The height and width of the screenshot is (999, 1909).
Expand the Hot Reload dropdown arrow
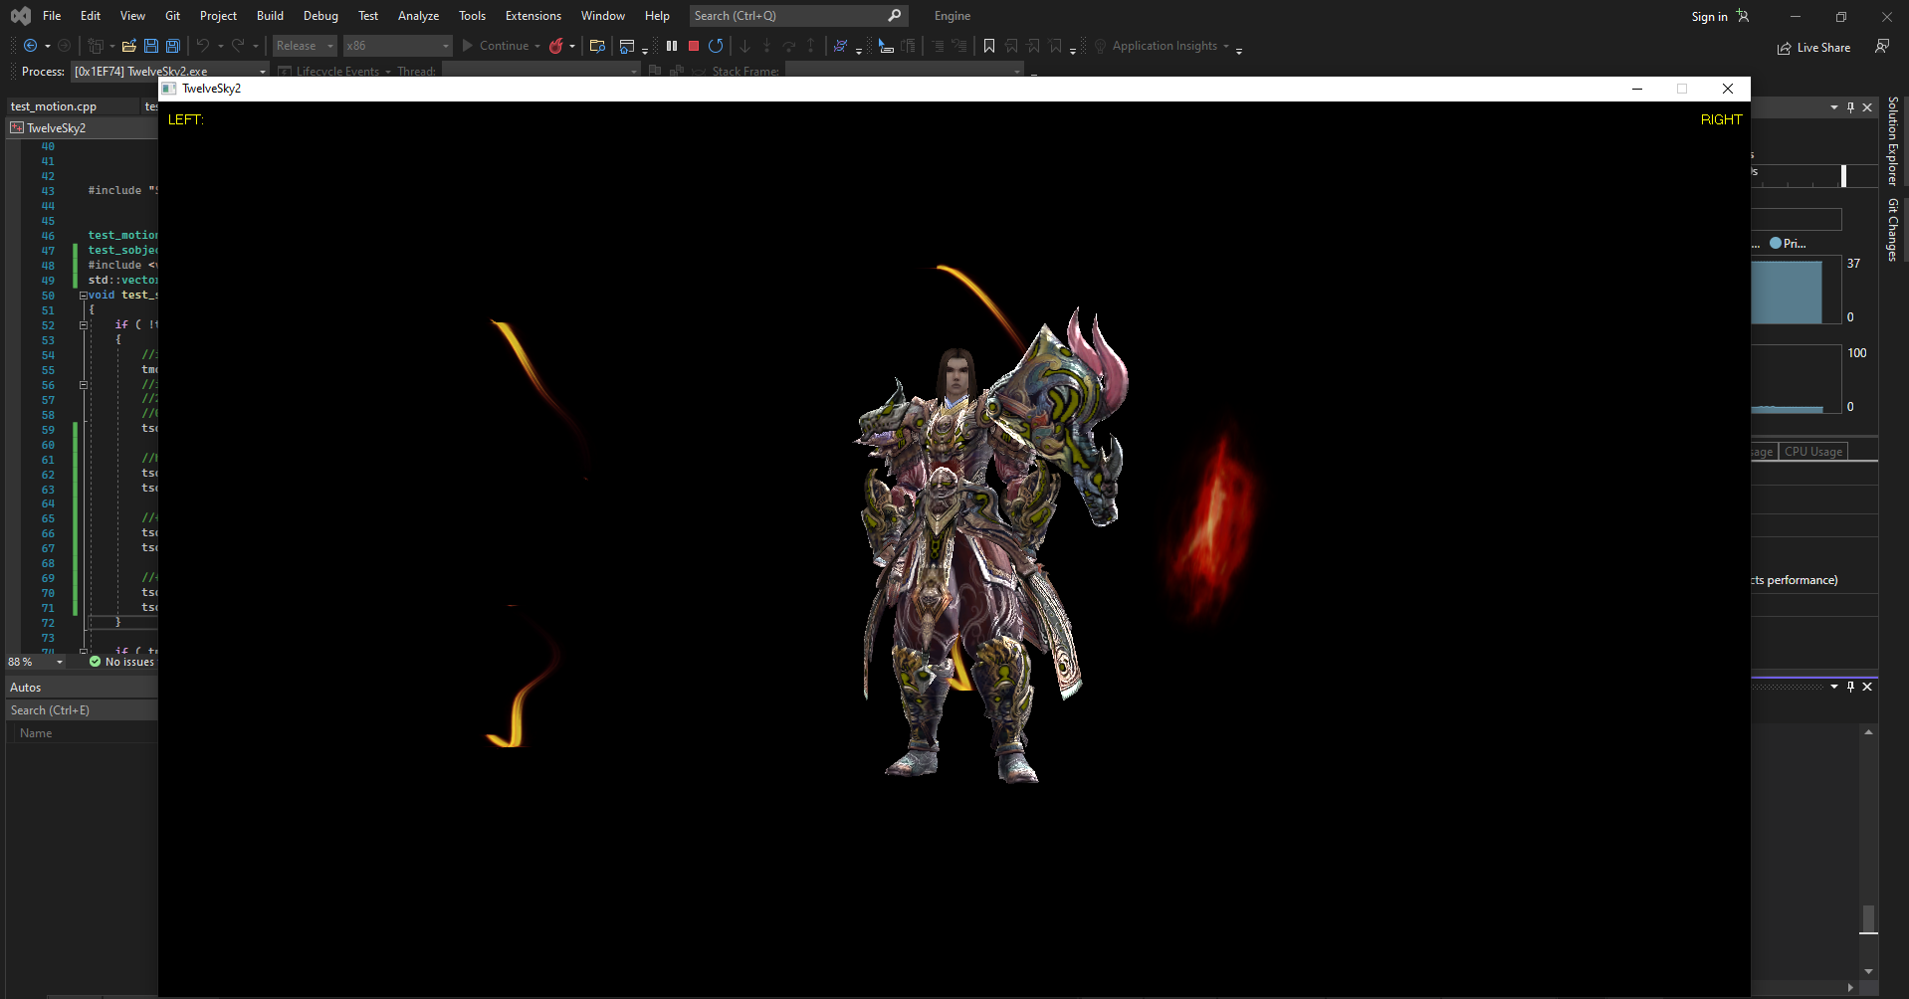coord(572,46)
